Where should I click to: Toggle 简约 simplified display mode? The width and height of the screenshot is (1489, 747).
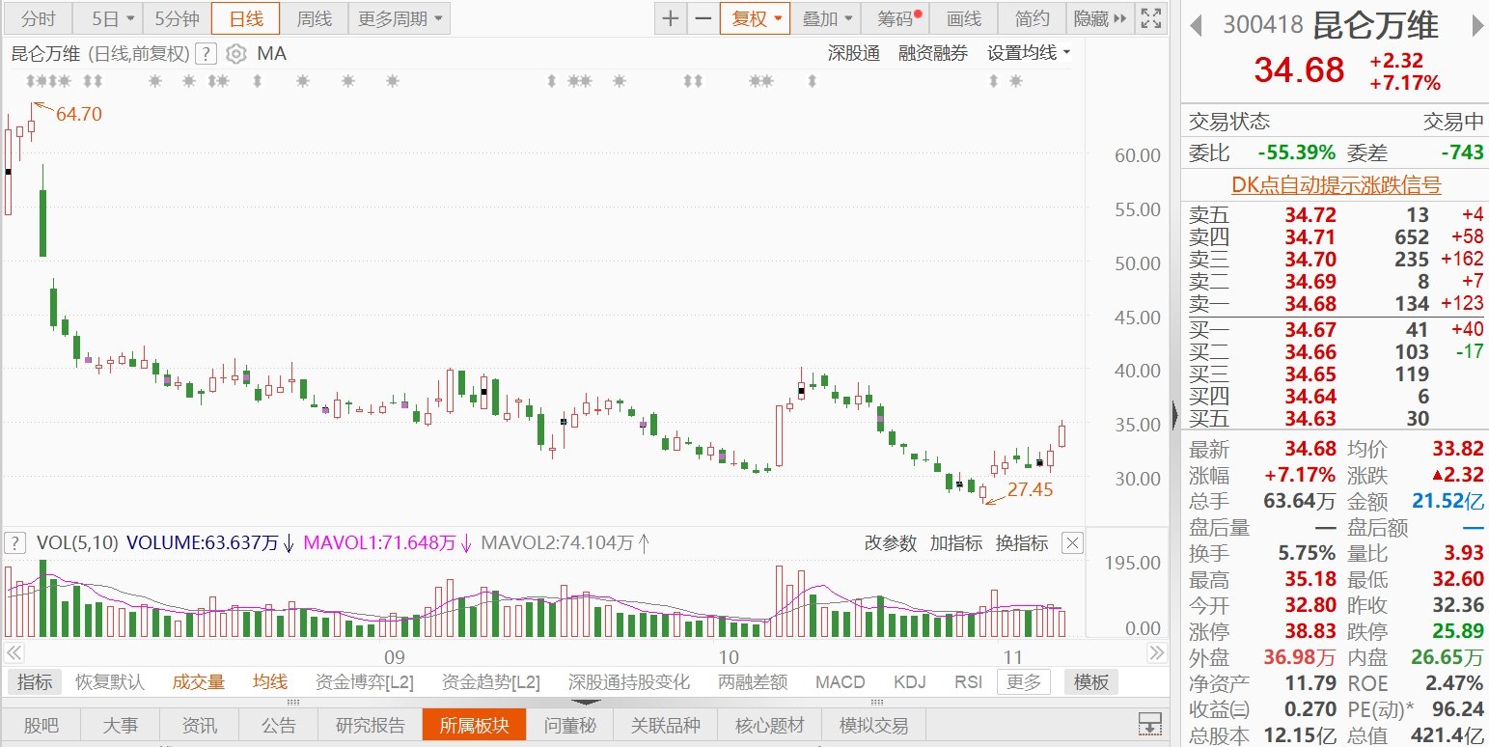1031,18
